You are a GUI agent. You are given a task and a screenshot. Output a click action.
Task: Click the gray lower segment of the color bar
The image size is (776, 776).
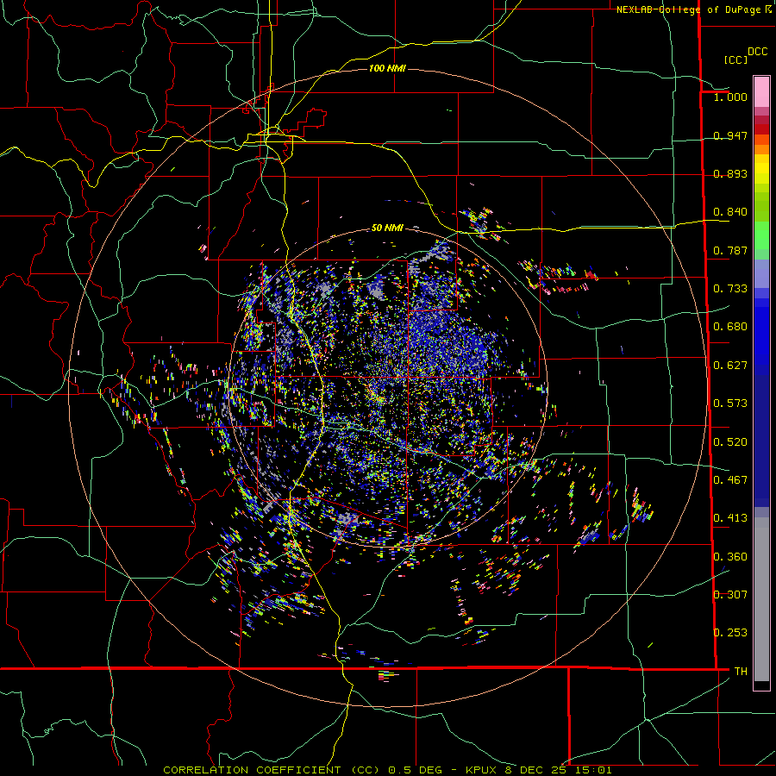point(761,599)
